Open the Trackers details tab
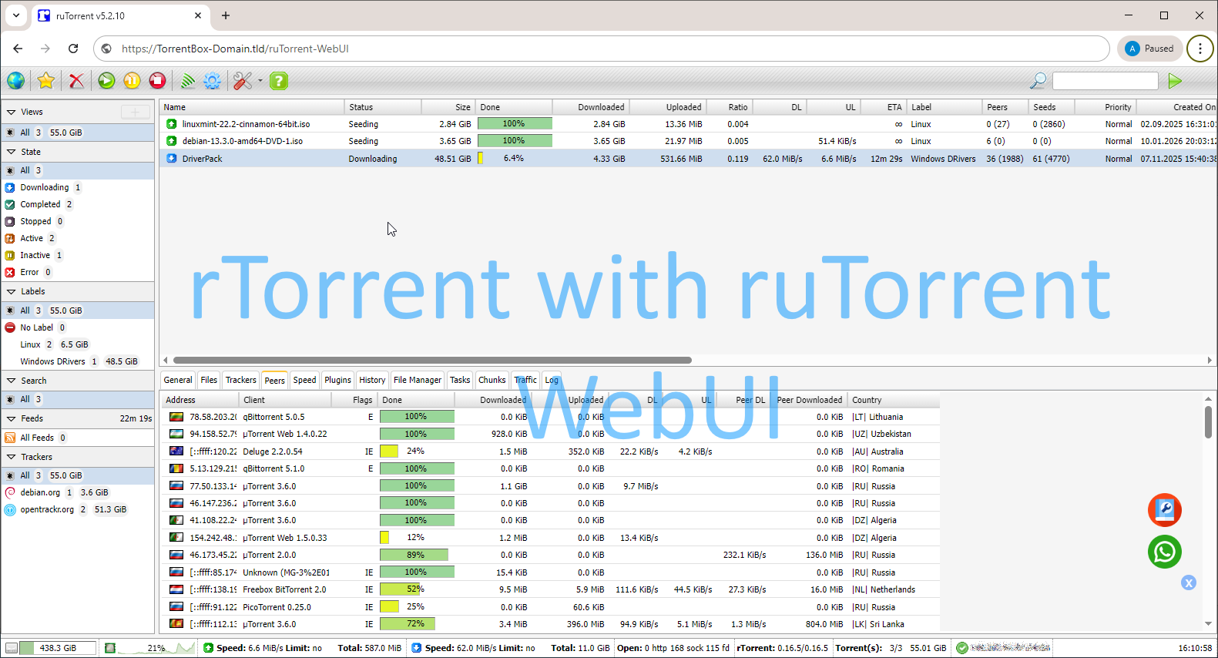This screenshot has width=1218, height=658. (x=240, y=380)
